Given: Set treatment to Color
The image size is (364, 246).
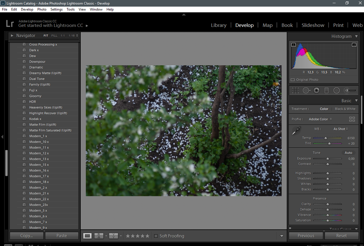Looking at the screenshot, I should tap(324, 109).
